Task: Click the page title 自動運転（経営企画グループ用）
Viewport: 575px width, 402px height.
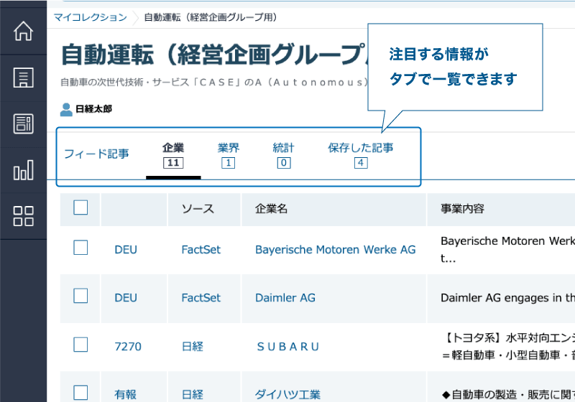Action: [x=214, y=55]
